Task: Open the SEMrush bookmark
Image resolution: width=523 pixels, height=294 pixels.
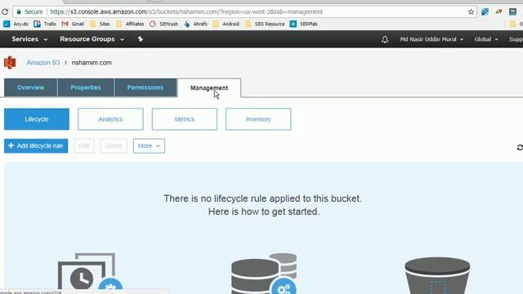Action: 163,24
